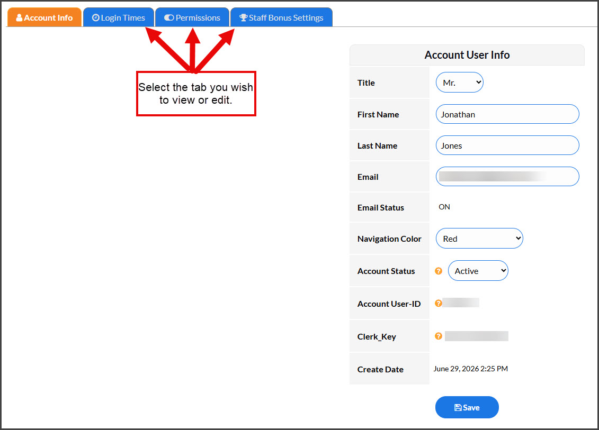
Task: Click the Last Name field containing Jones
Action: 507,145
